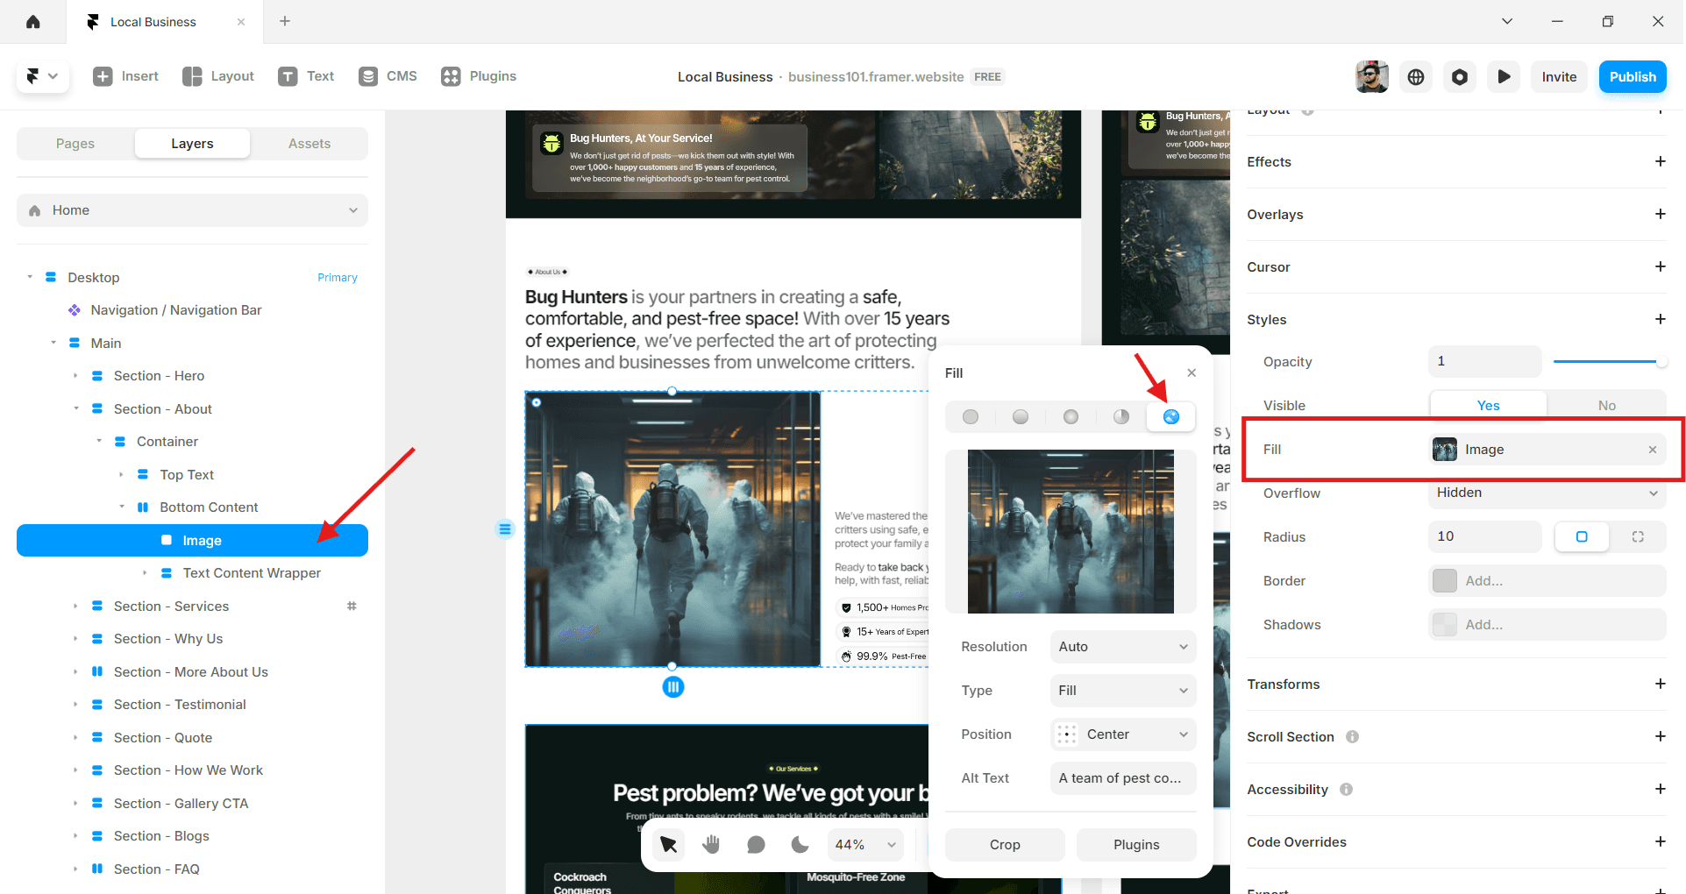Click the hash icon on Section - Services
Image resolution: width=1686 pixels, height=894 pixels.
tap(352, 606)
